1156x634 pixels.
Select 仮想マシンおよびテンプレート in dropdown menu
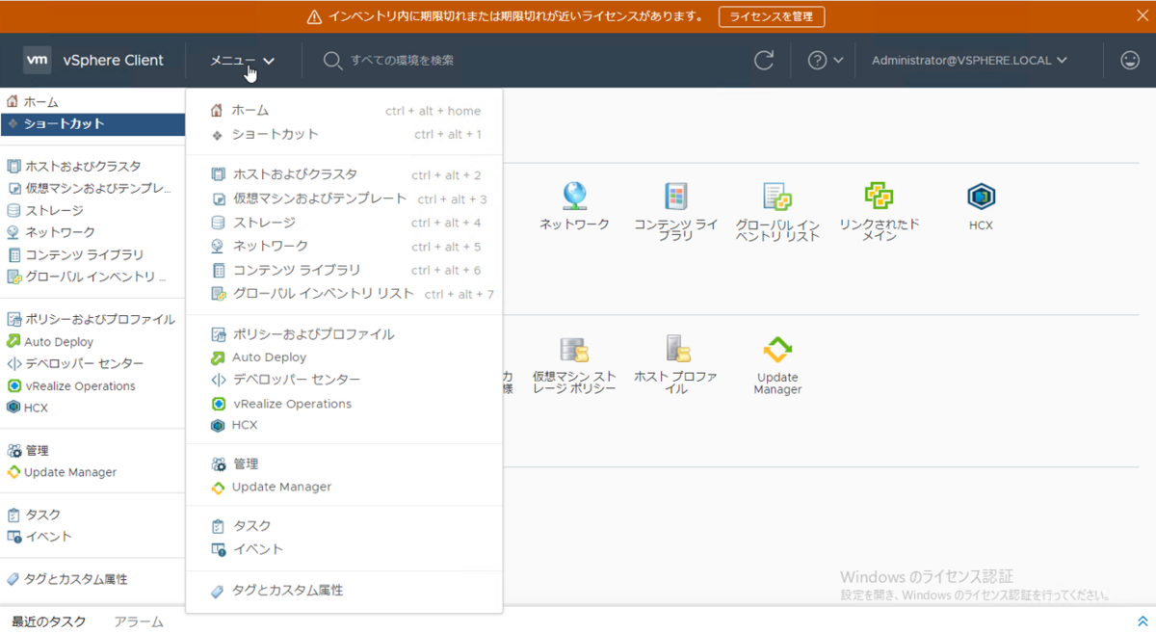click(x=344, y=198)
